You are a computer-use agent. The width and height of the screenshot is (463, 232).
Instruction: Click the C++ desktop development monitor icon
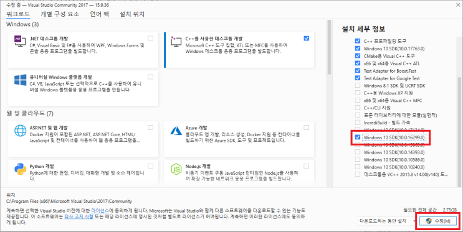coord(176,42)
